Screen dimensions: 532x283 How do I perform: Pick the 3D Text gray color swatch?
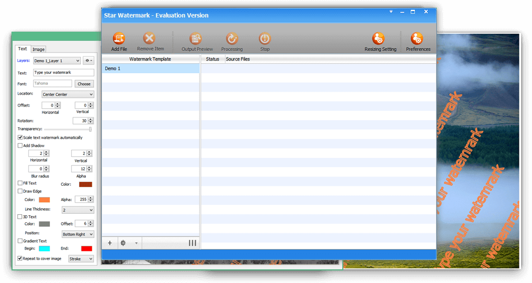click(x=44, y=224)
